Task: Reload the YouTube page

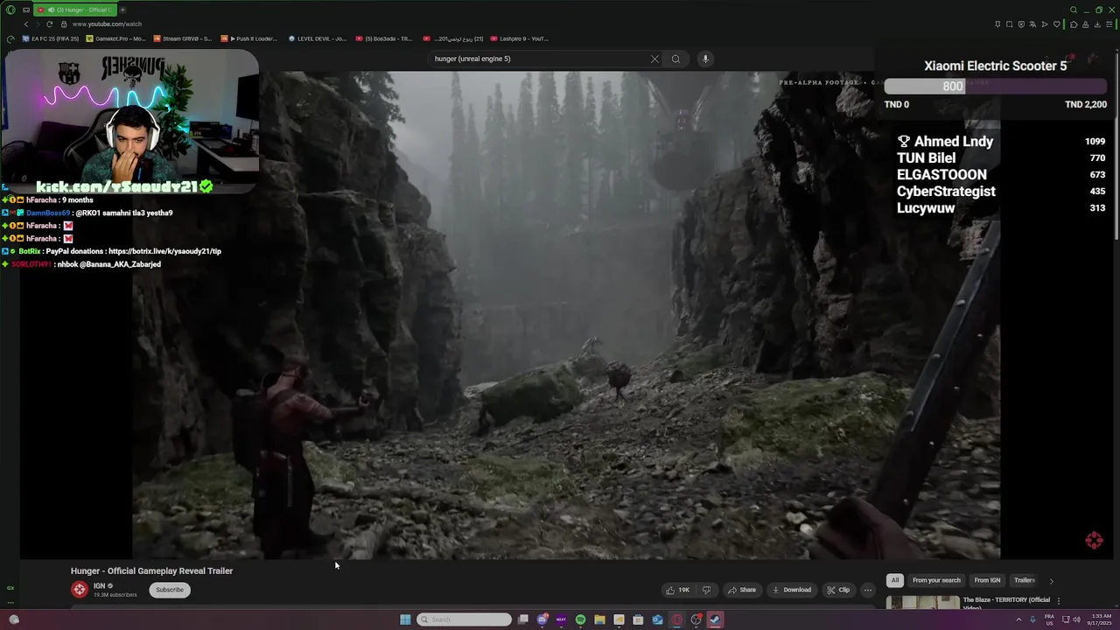Action: pyautogui.click(x=49, y=24)
